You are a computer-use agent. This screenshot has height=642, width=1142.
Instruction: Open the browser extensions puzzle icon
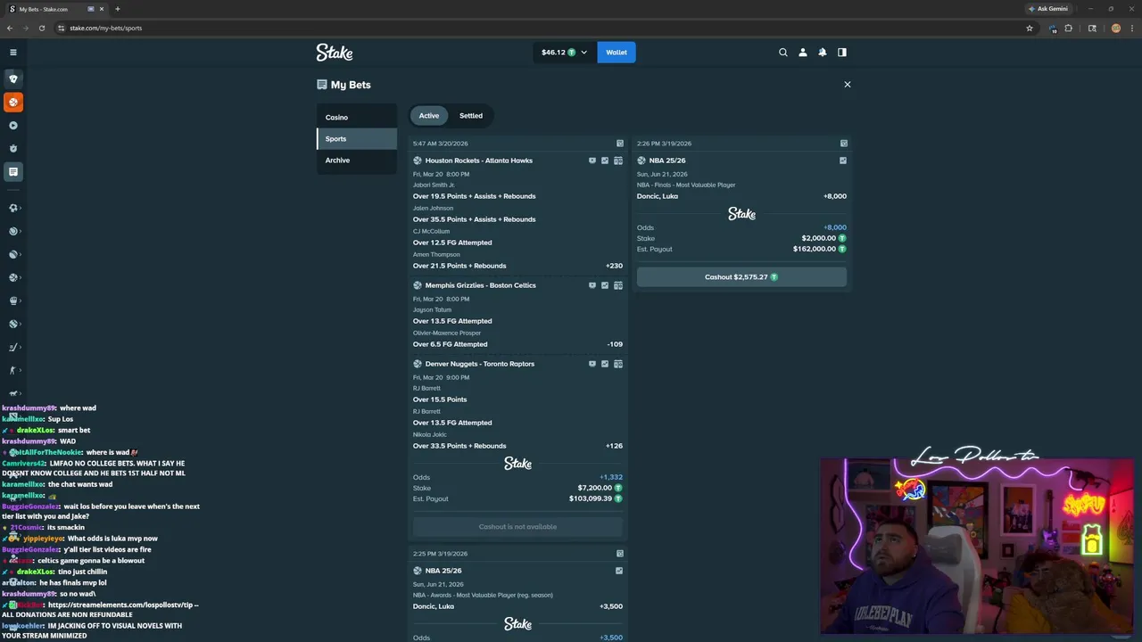tap(1068, 28)
